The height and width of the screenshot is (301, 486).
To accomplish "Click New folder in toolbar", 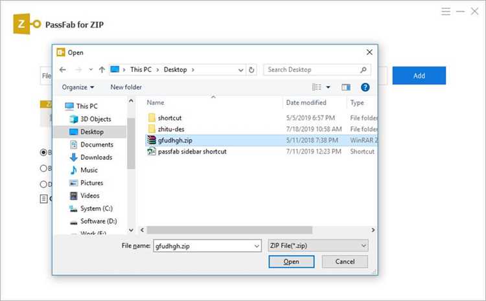I will coord(126,87).
